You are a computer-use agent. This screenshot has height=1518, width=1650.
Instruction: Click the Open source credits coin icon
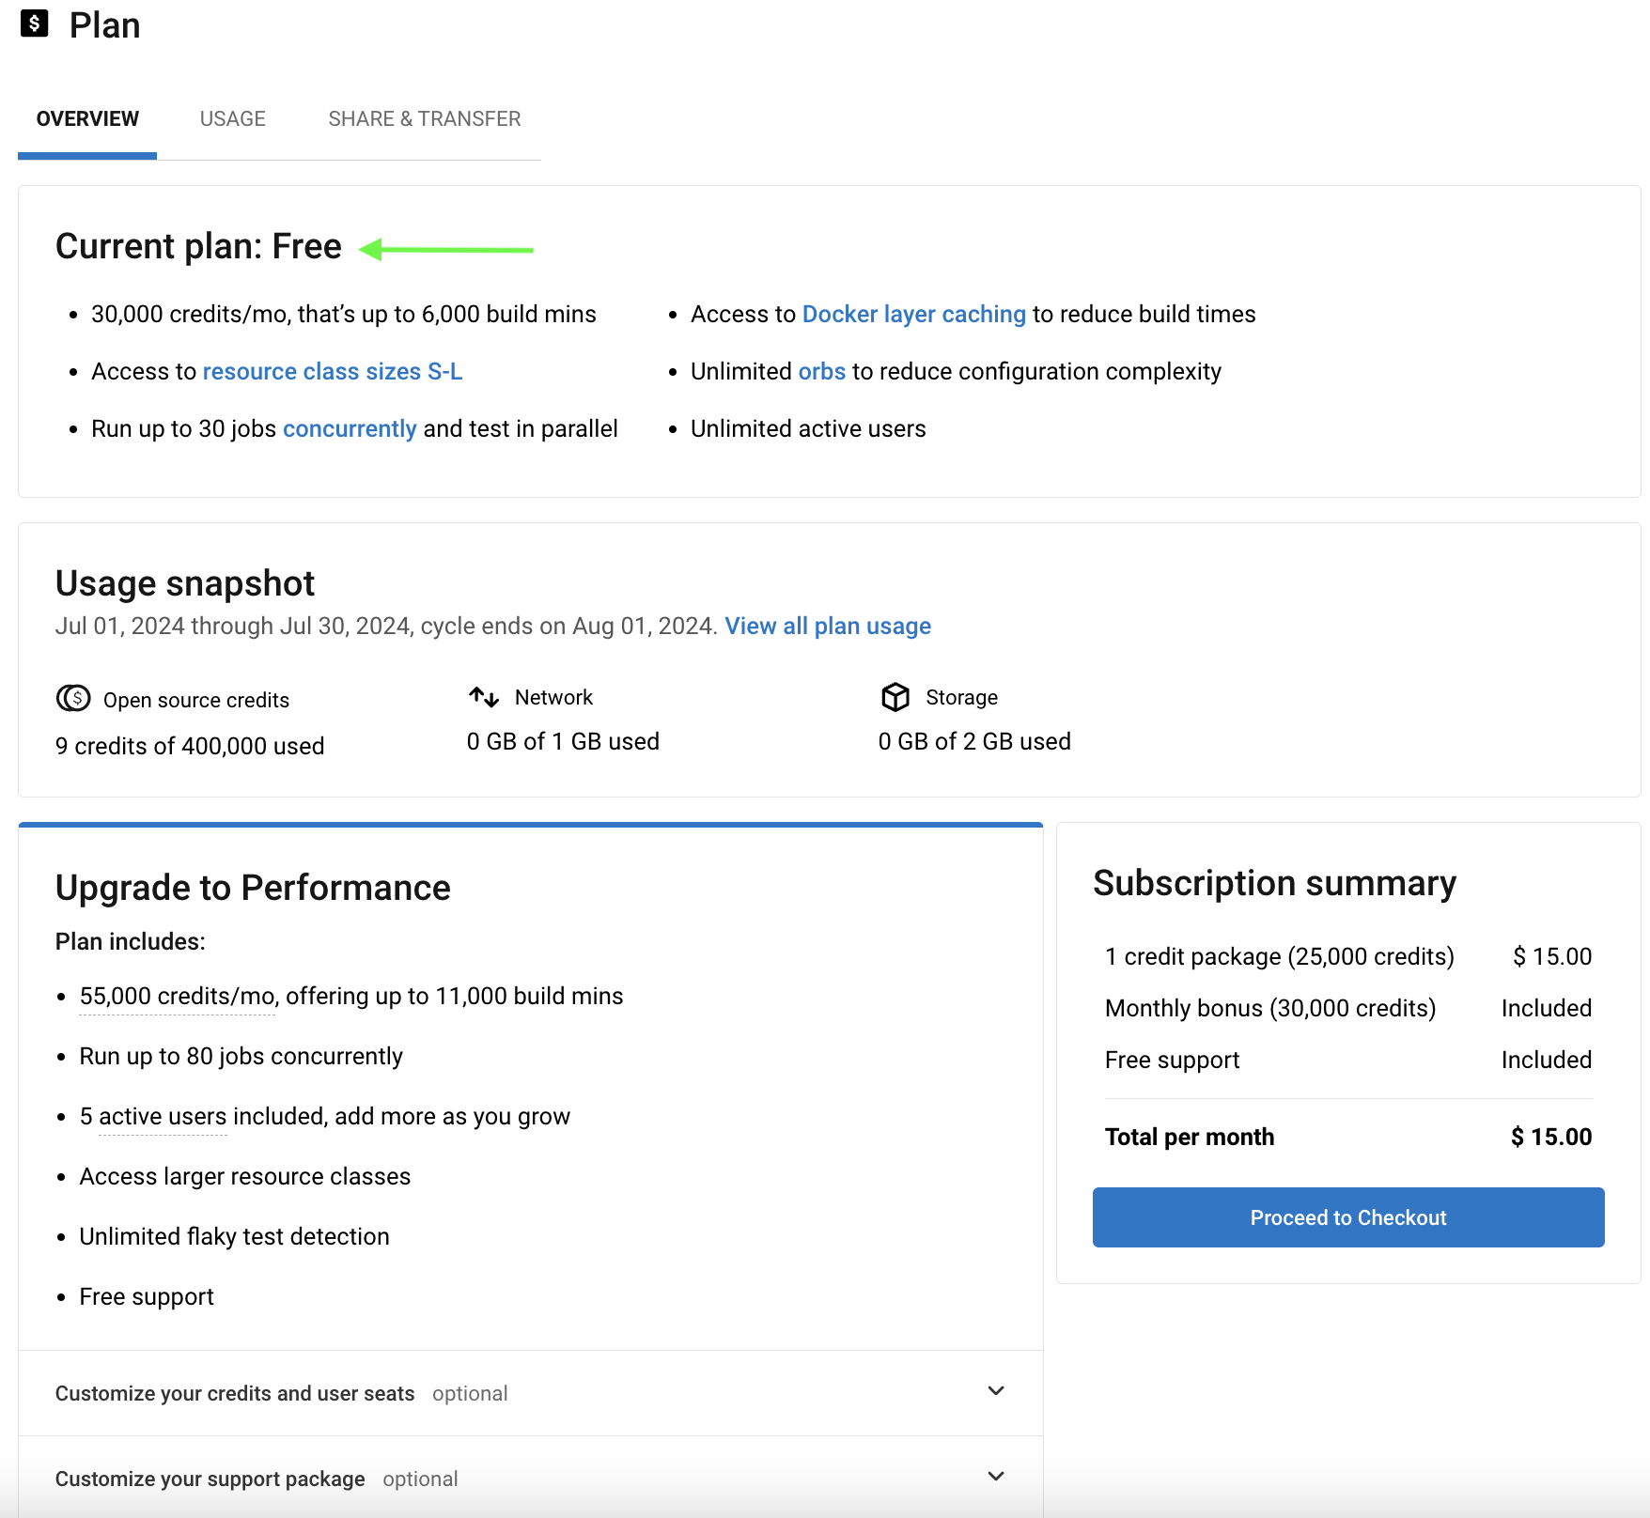73,698
